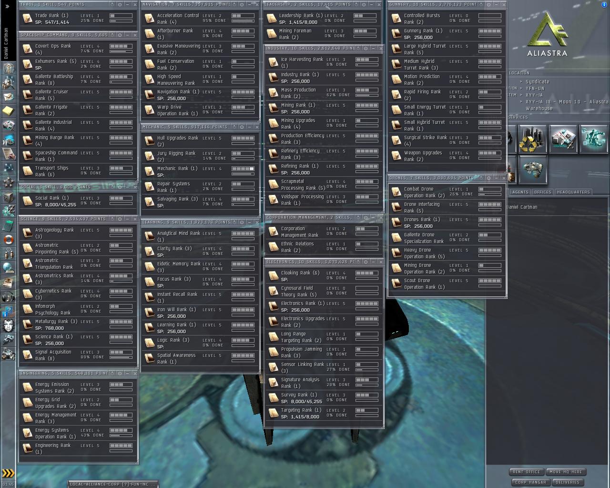This screenshot has width=610, height=488.
Task: Open the teal figure station service icon
Action: coord(594,139)
